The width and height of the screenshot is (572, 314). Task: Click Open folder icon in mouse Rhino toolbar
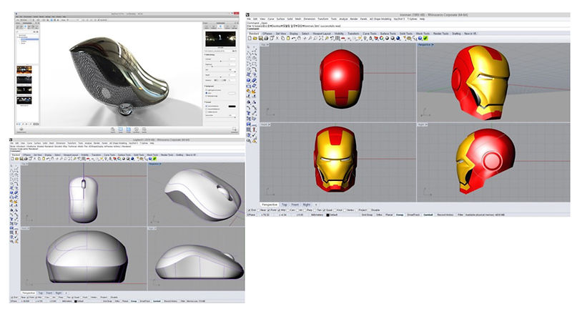pos(17,159)
